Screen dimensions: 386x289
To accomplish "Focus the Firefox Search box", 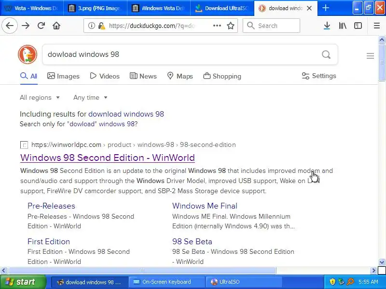I will [271, 26].
